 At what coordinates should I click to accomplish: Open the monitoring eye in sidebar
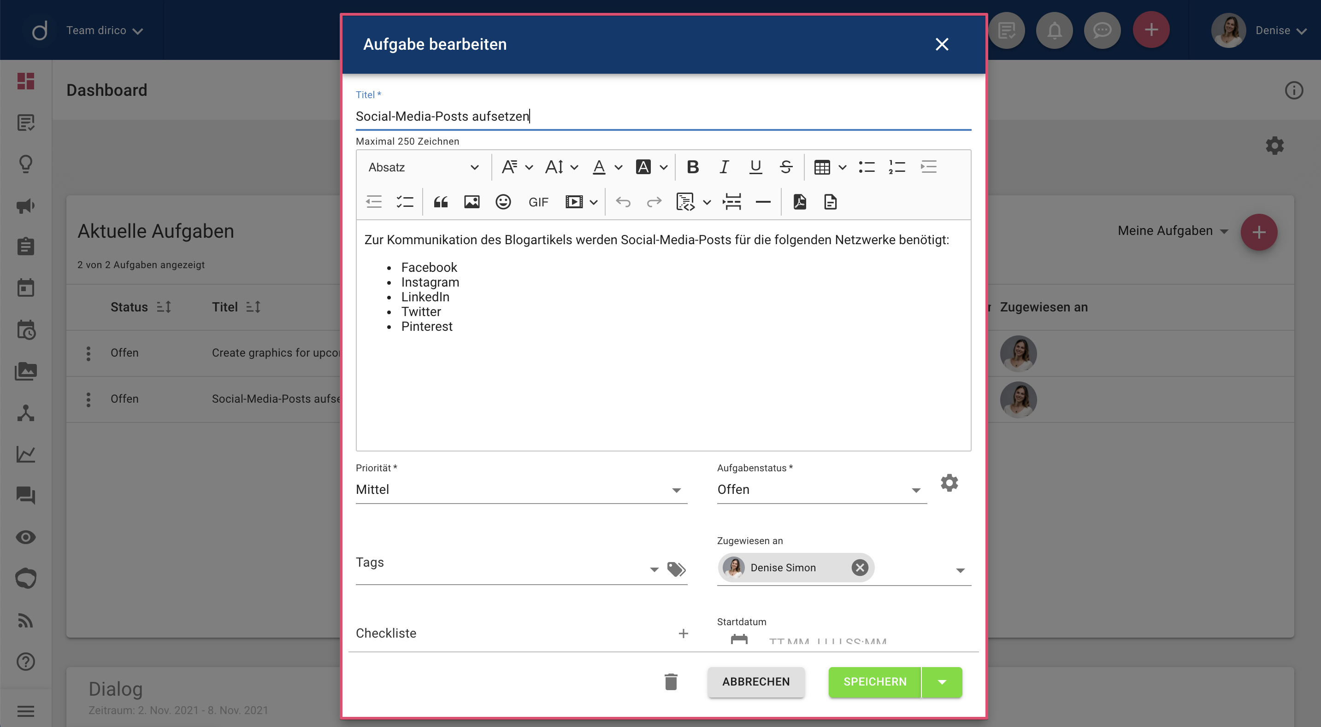[x=26, y=537]
